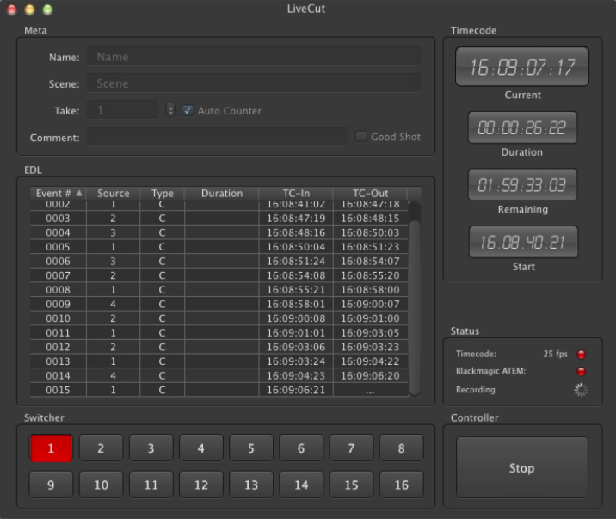The height and width of the screenshot is (519, 616).
Task: Click the Duration column header
Action: tap(222, 194)
